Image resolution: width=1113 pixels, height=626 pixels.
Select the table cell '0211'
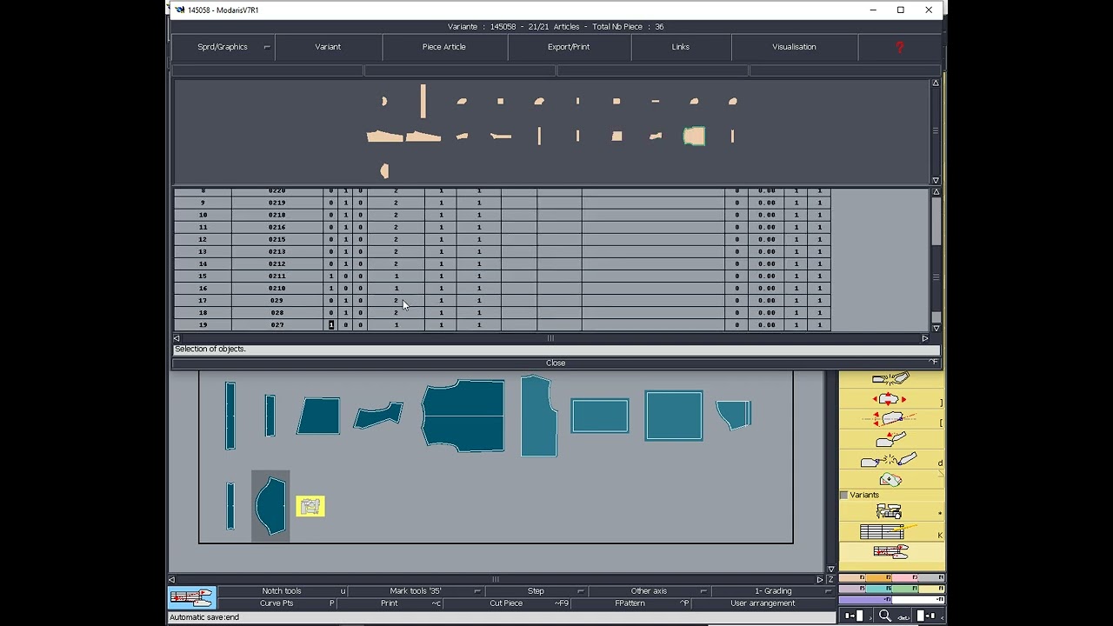pyautogui.click(x=277, y=276)
